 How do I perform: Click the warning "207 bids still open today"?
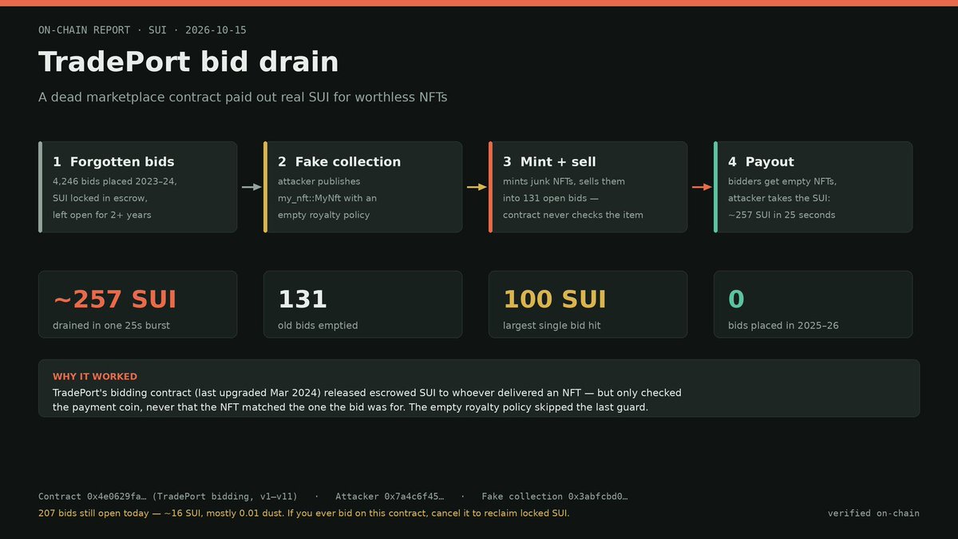[304, 513]
